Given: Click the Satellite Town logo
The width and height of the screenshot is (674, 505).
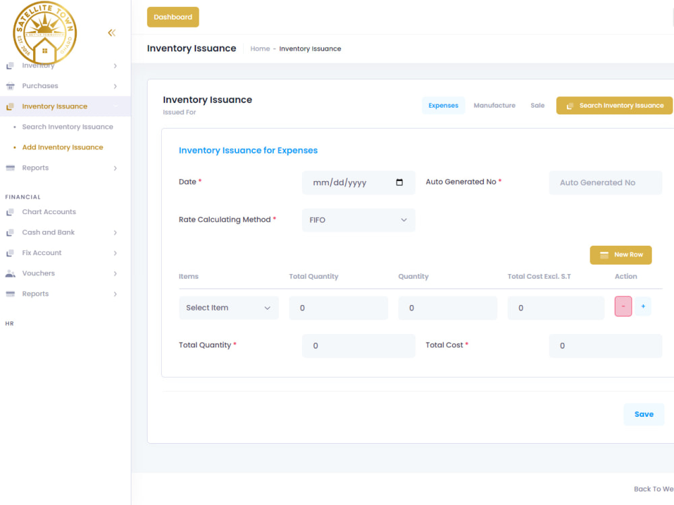Looking at the screenshot, I should pos(44,33).
